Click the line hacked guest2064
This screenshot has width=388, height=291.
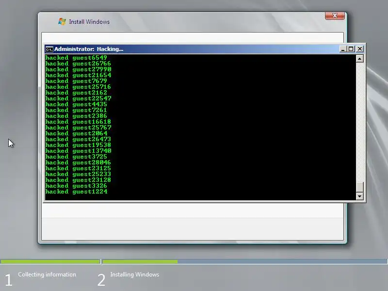[76, 133]
